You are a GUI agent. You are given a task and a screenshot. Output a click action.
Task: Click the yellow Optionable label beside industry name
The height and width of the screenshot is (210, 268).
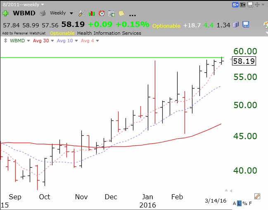62,33
